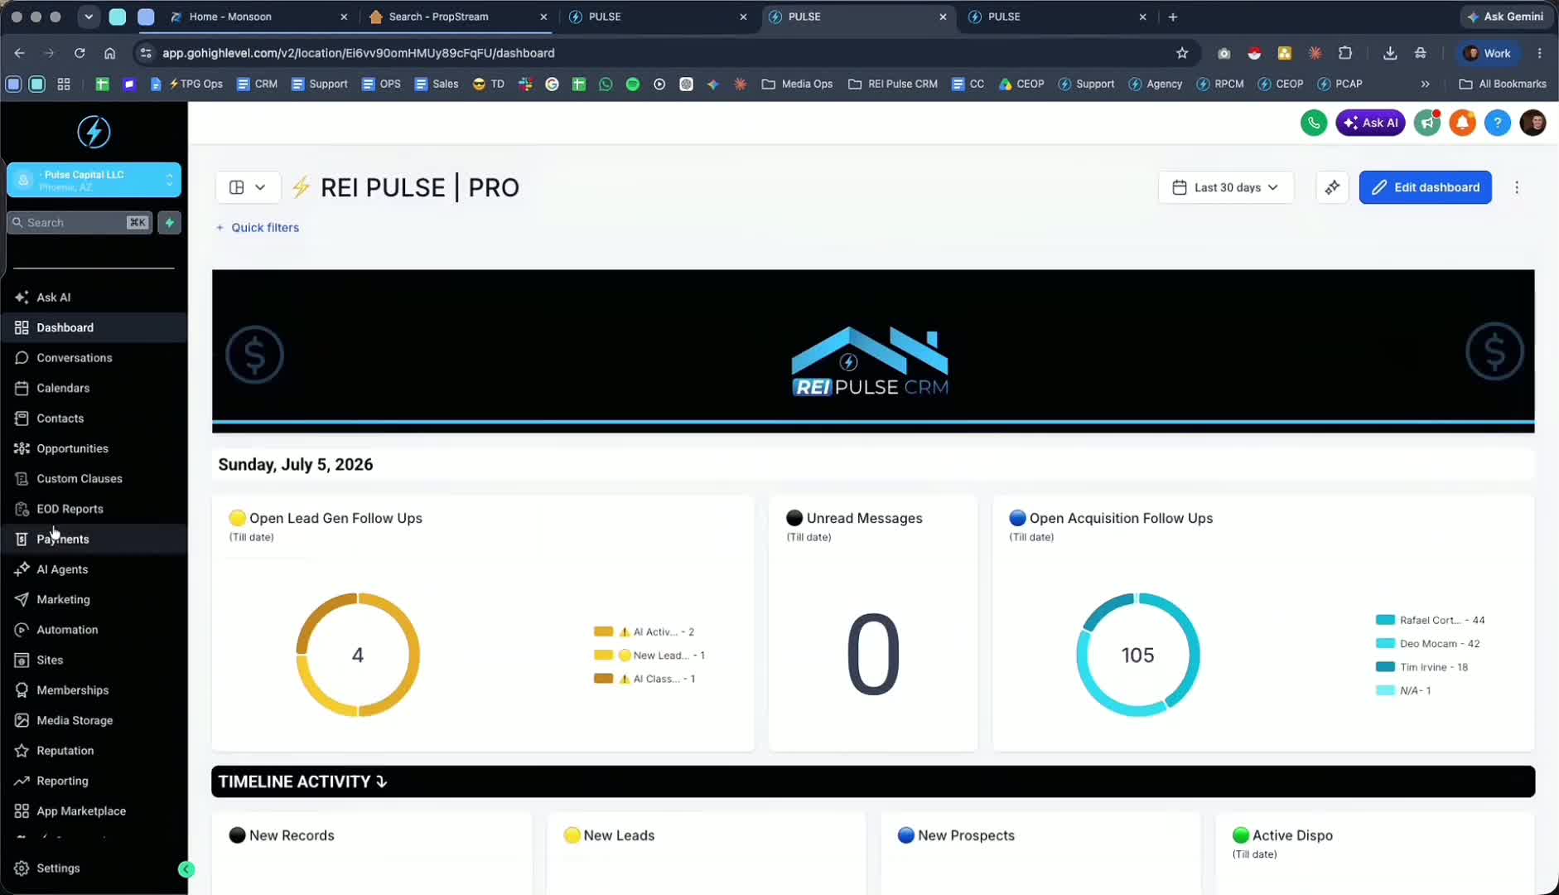Open App Marketplace in the sidebar

81,811
